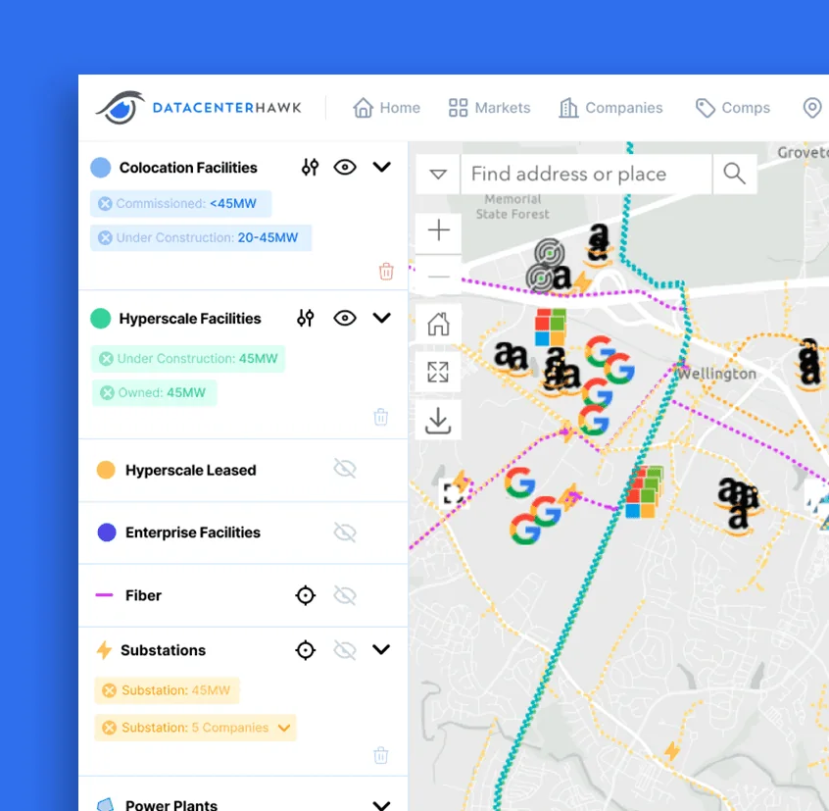
Task: Click the substation lightning icon at map bottom
Action: pyautogui.click(x=672, y=751)
